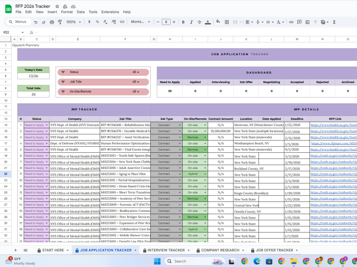
Task: Open the rfpmart.com link in row 4
Action: tap(334, 143)
